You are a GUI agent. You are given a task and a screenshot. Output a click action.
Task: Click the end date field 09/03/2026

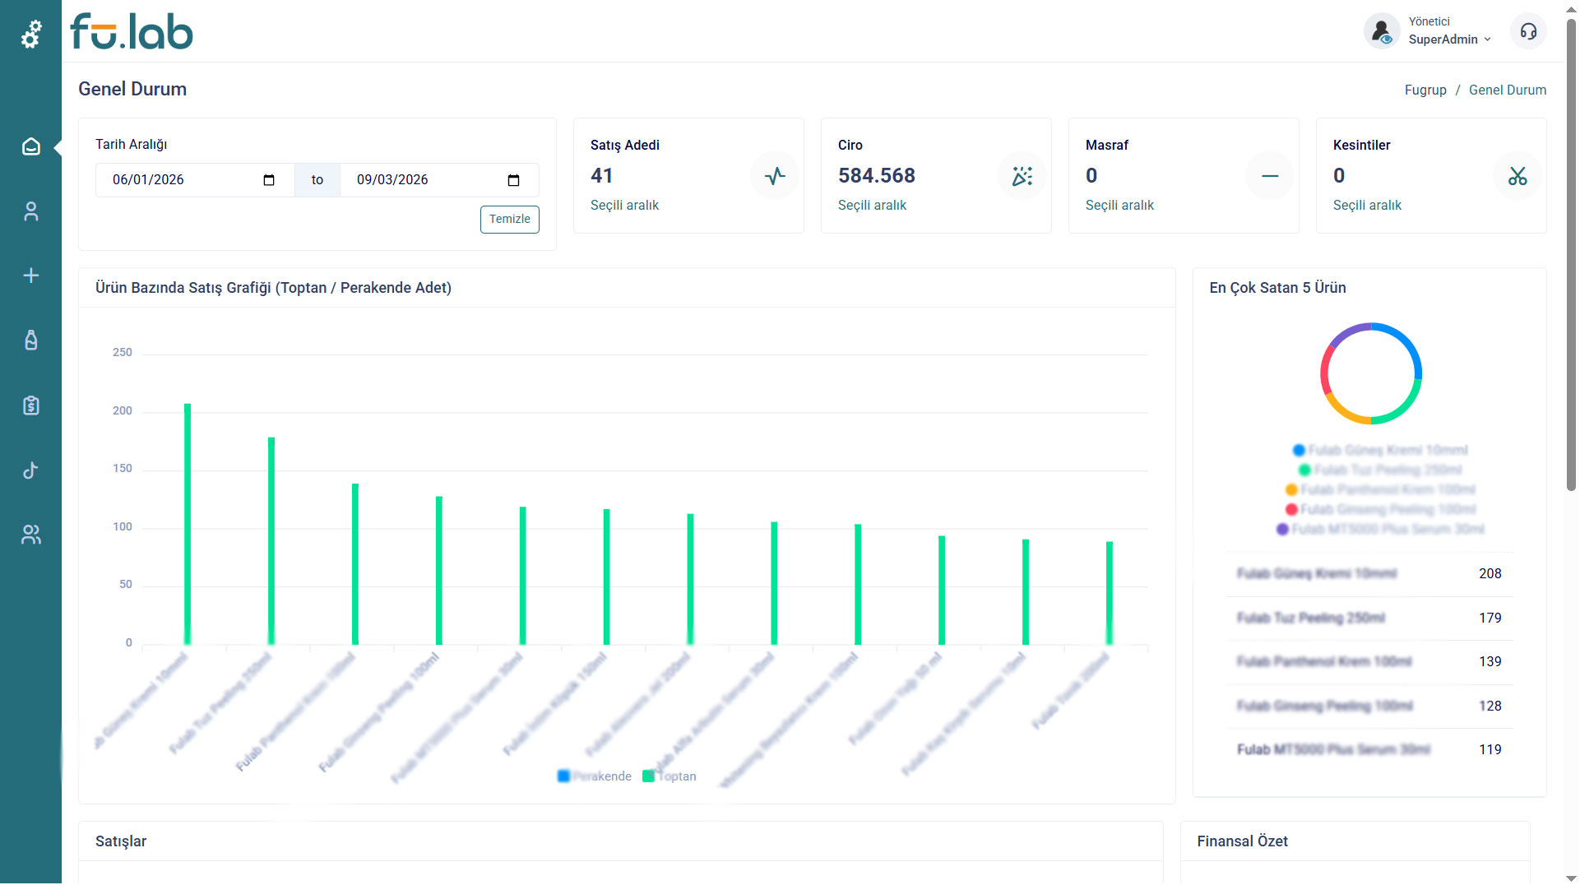439,180
